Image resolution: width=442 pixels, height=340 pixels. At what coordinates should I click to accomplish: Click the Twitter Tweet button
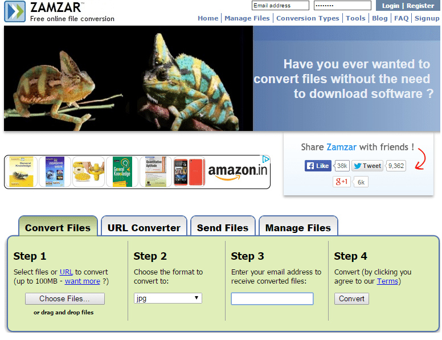pos(367,166)
